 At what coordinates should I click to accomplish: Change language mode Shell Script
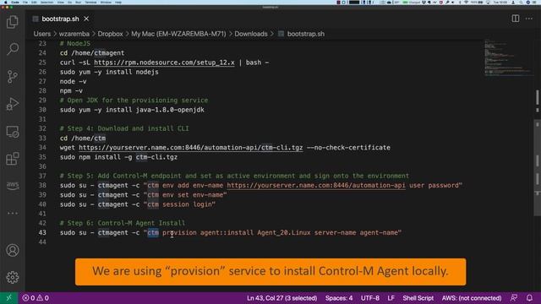click(418, 298)
